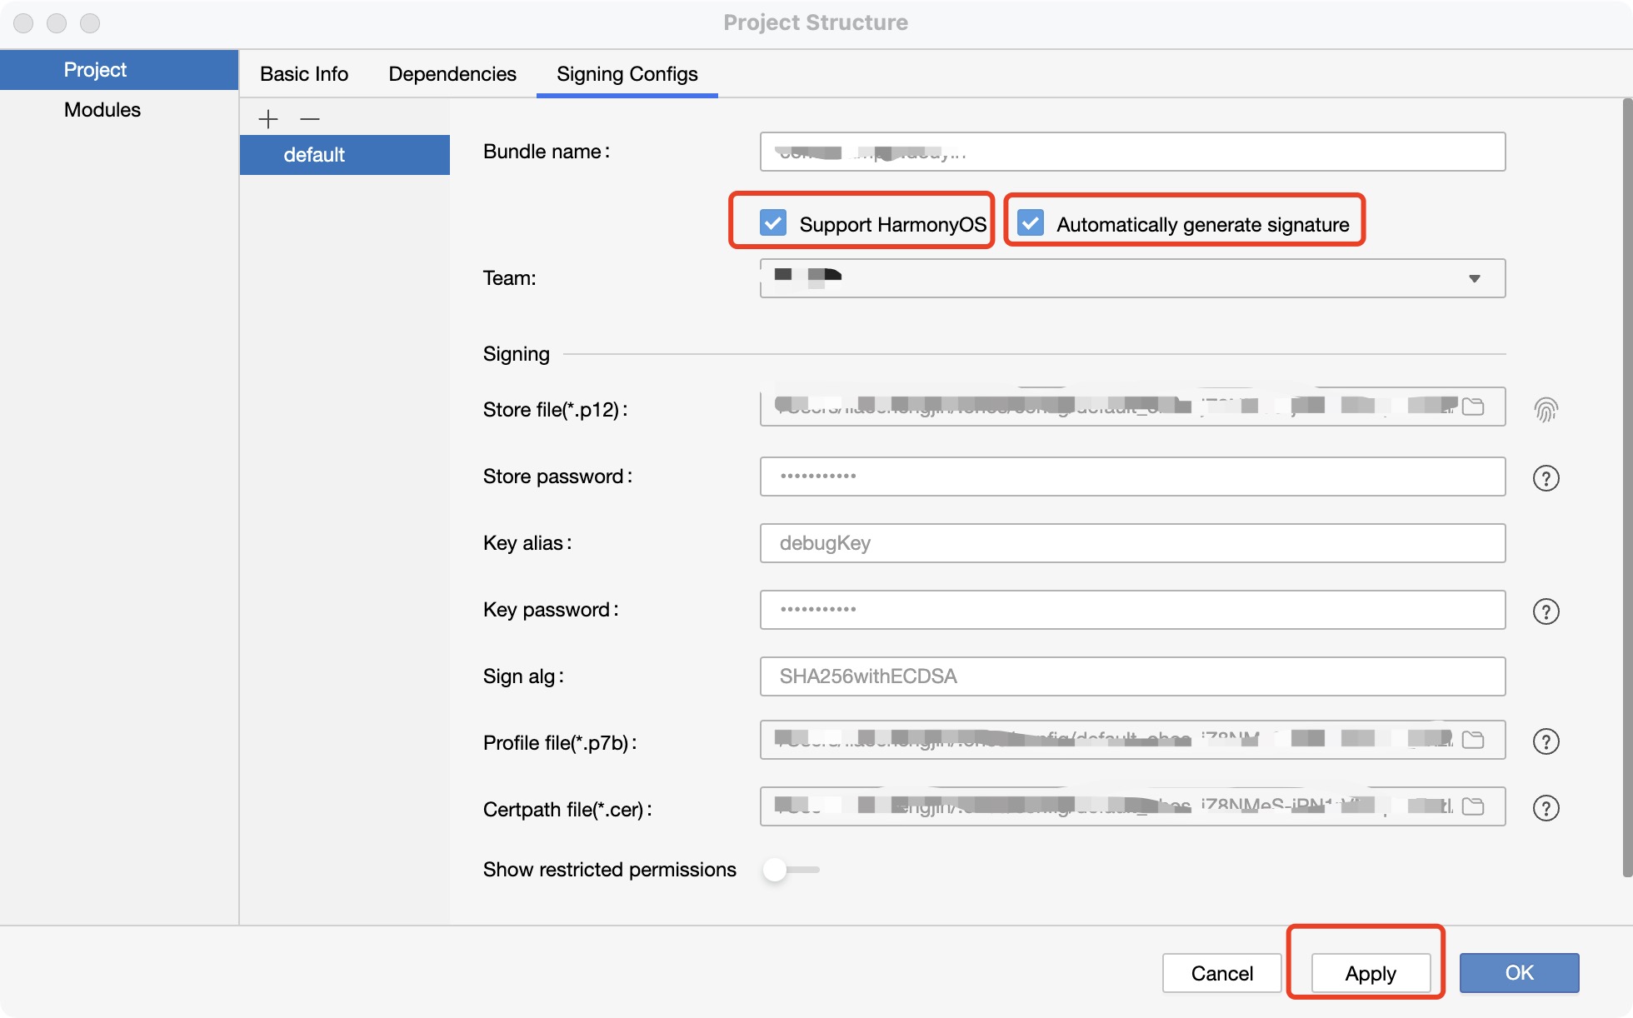This screenshot has width=1633, height=1018.
Task: Expand the Team dropdown arrow
Action: pyautogui.click(x=1474, y=278)
